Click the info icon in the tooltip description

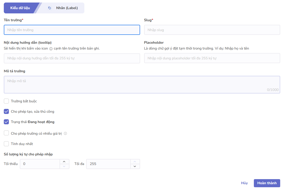pos(51,49)
